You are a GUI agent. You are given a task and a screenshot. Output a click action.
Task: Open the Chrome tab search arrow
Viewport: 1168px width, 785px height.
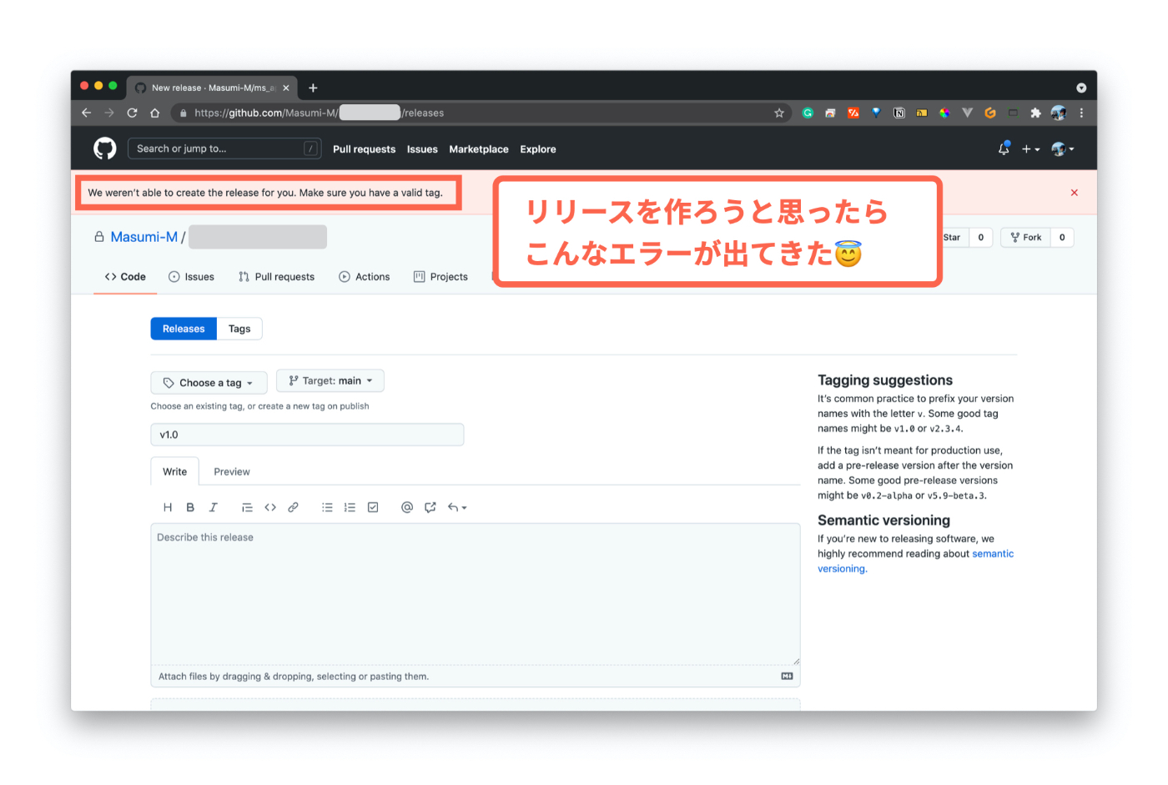tap(1081, 88)
